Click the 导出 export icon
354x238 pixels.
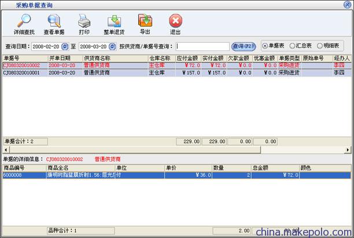click(x=145, y=22)
